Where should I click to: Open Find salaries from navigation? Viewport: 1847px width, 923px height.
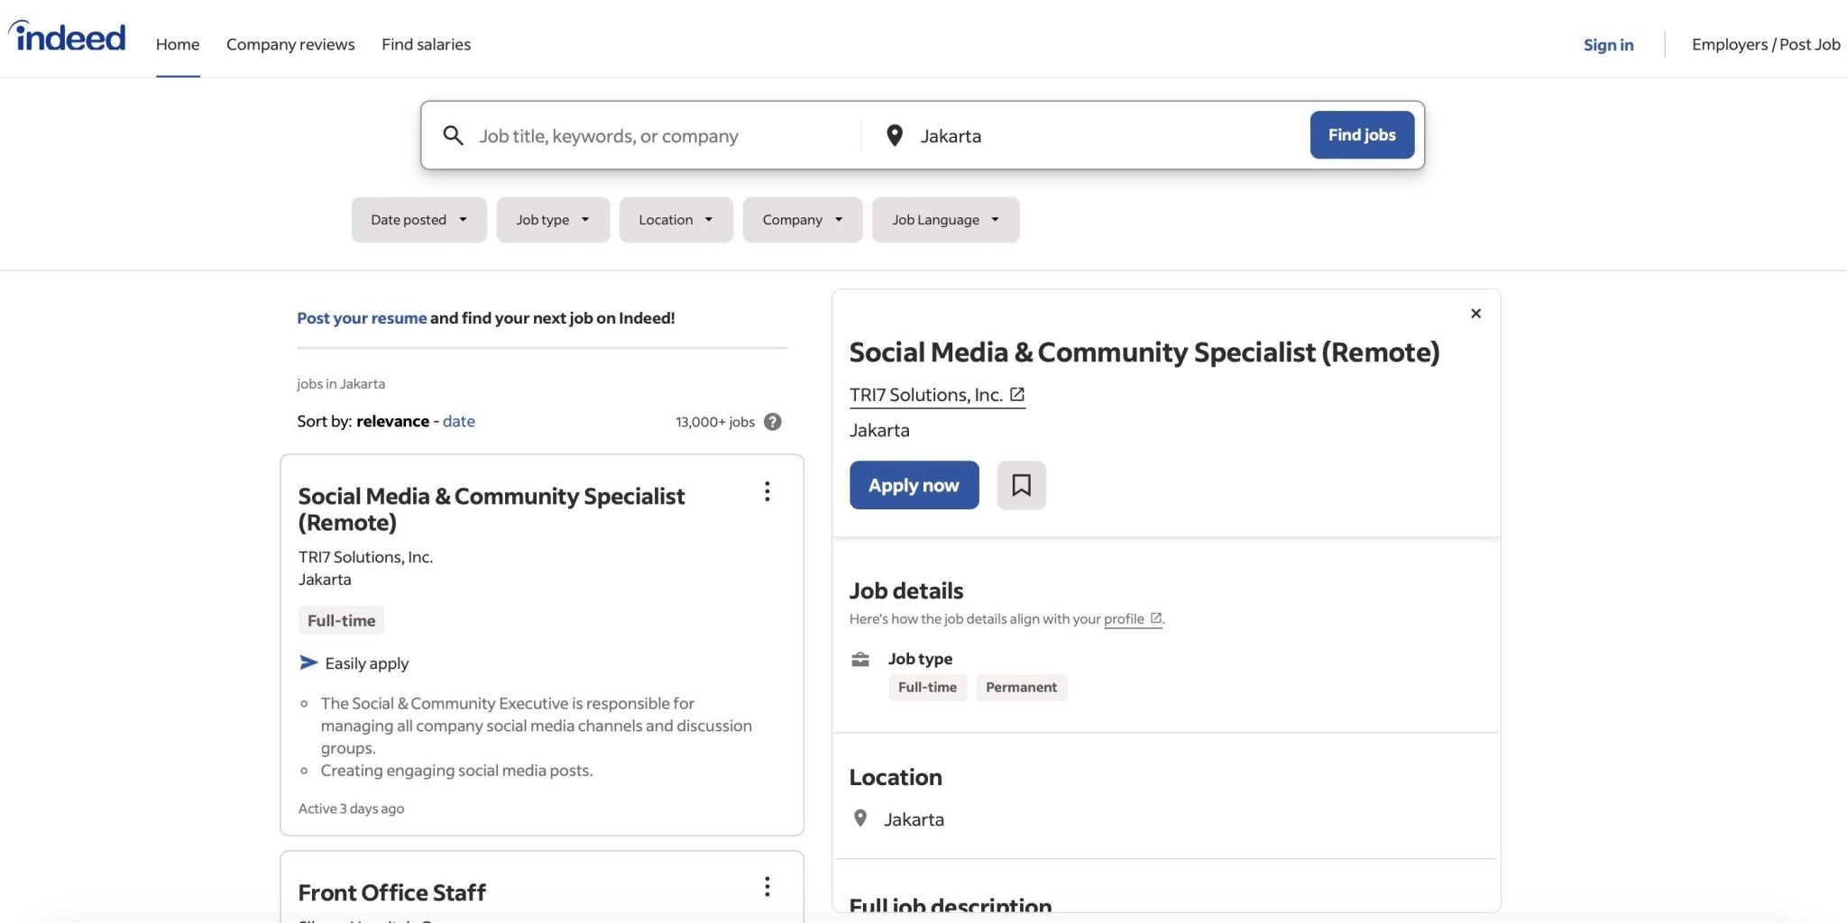click(426, 44)
